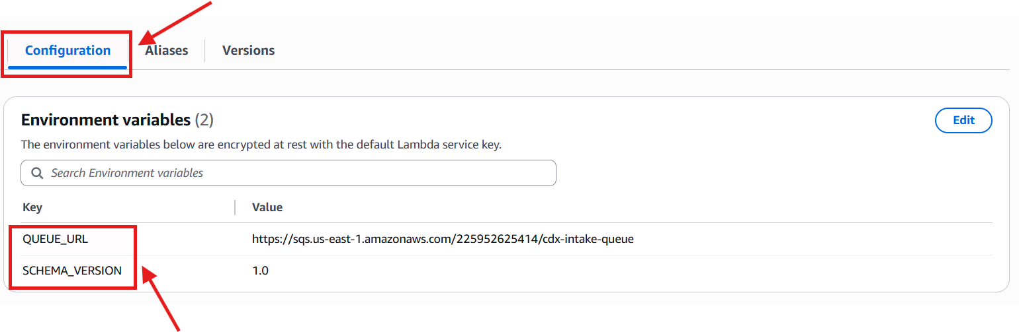The width and height of the screenshot is (1019, 332).
Task: Click the magnifying glass search icon
Action: click(37, 173)
